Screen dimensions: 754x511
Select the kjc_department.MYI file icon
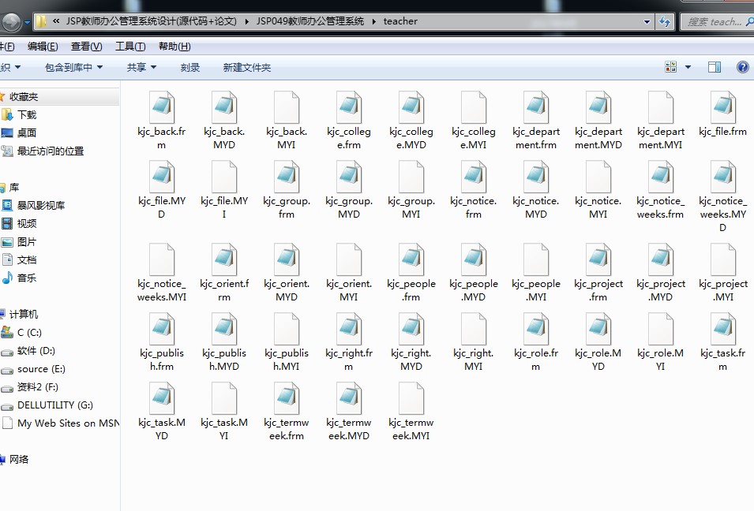click(x=661, y=107)
